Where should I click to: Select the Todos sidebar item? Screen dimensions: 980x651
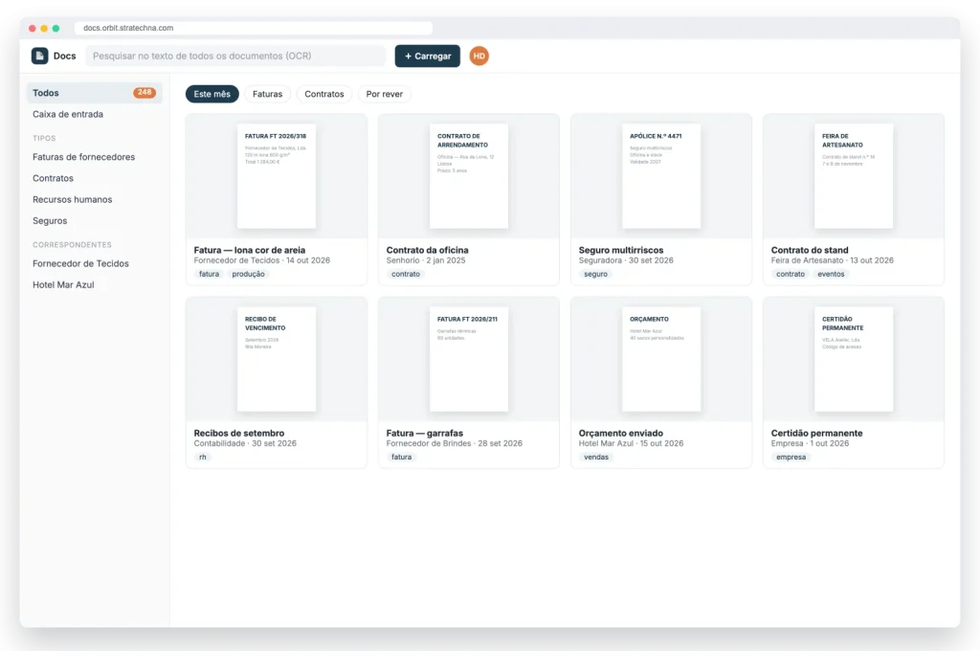95,93
